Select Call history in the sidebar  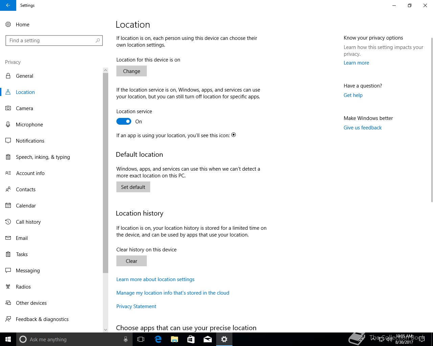tap(51, 222)
